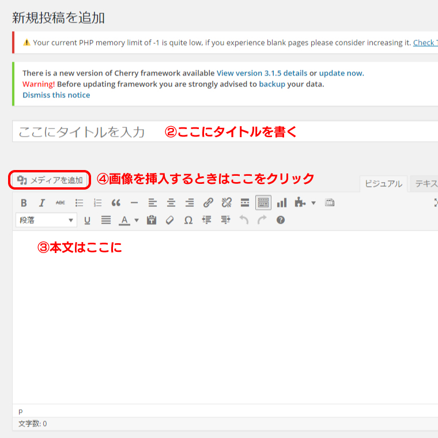Expand the text color picker arrow

tap(137, 220)
